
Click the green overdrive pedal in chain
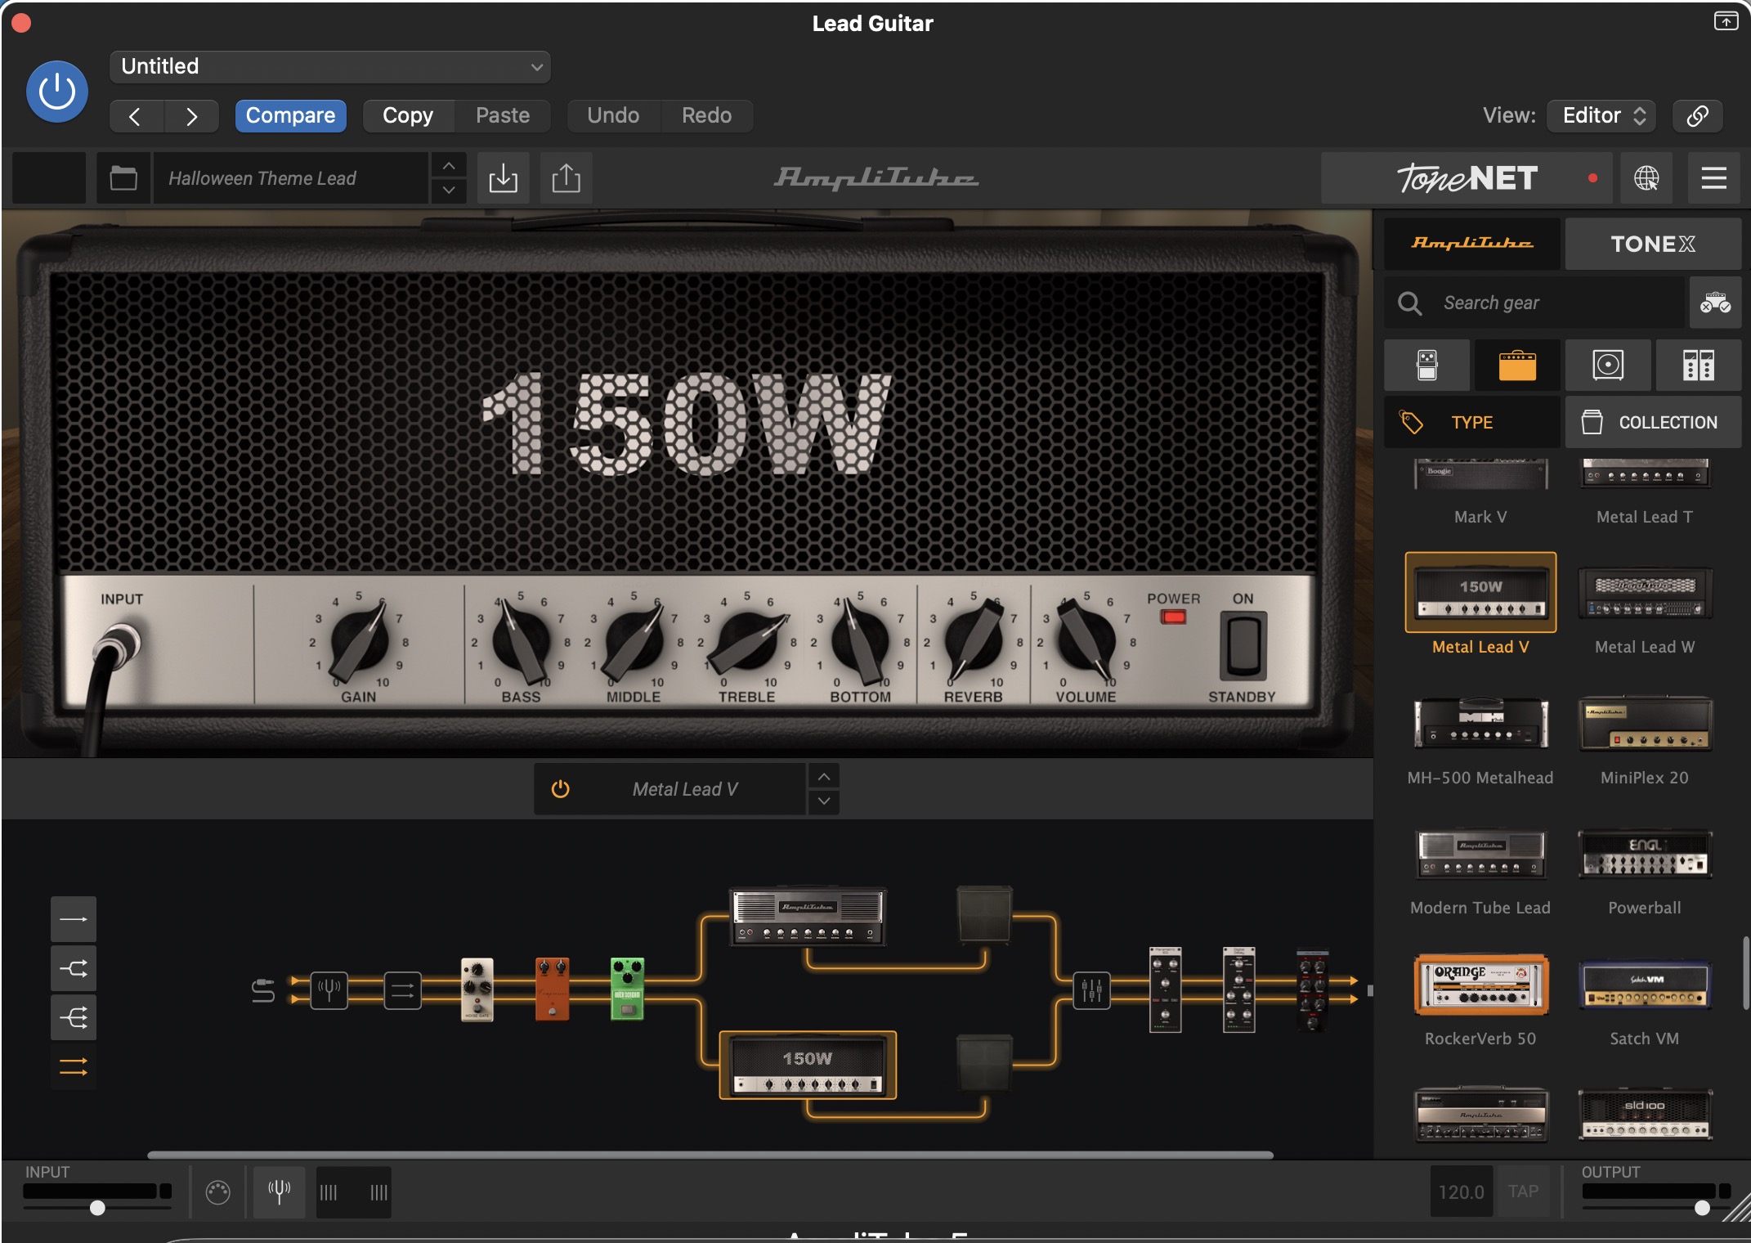click(x=627, y=989)
